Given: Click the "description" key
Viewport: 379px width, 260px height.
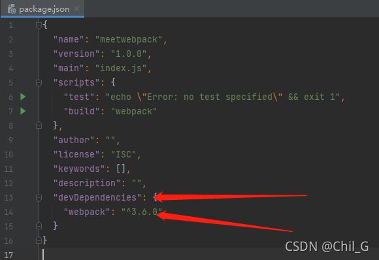Looking at the screenshot, I should click(x=87, y=183).
